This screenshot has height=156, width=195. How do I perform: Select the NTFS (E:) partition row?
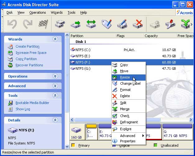[132, 56]
